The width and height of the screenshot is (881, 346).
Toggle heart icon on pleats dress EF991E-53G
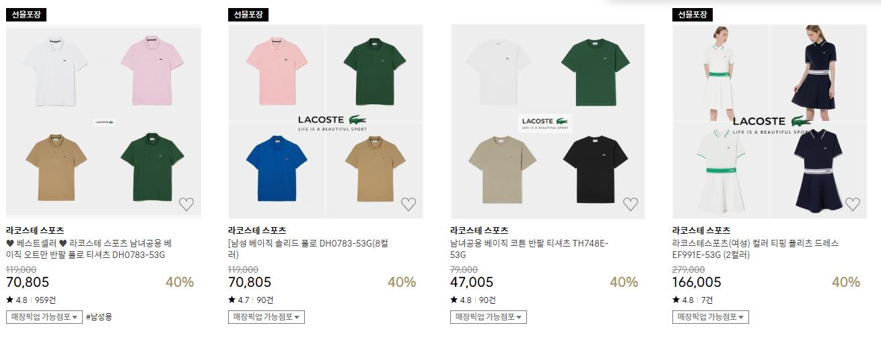click(x=853, y=204)
